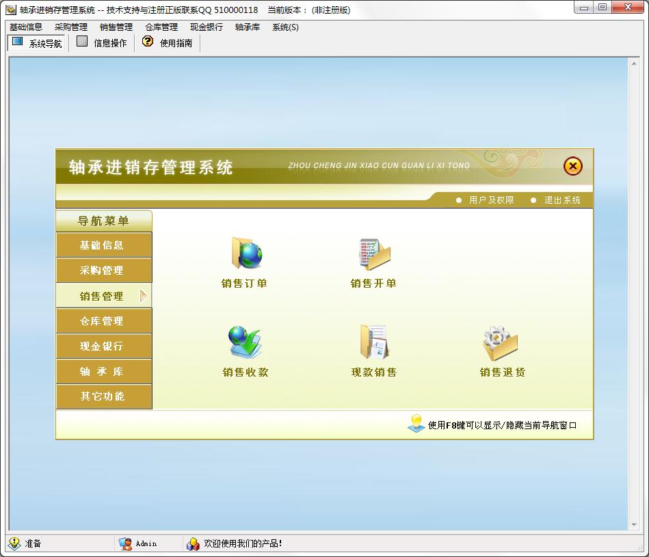Screen dimensions: 649x557
Task: Click the Admin user icon in status bar
Action: pyautogui.click(x=125, y=543)
